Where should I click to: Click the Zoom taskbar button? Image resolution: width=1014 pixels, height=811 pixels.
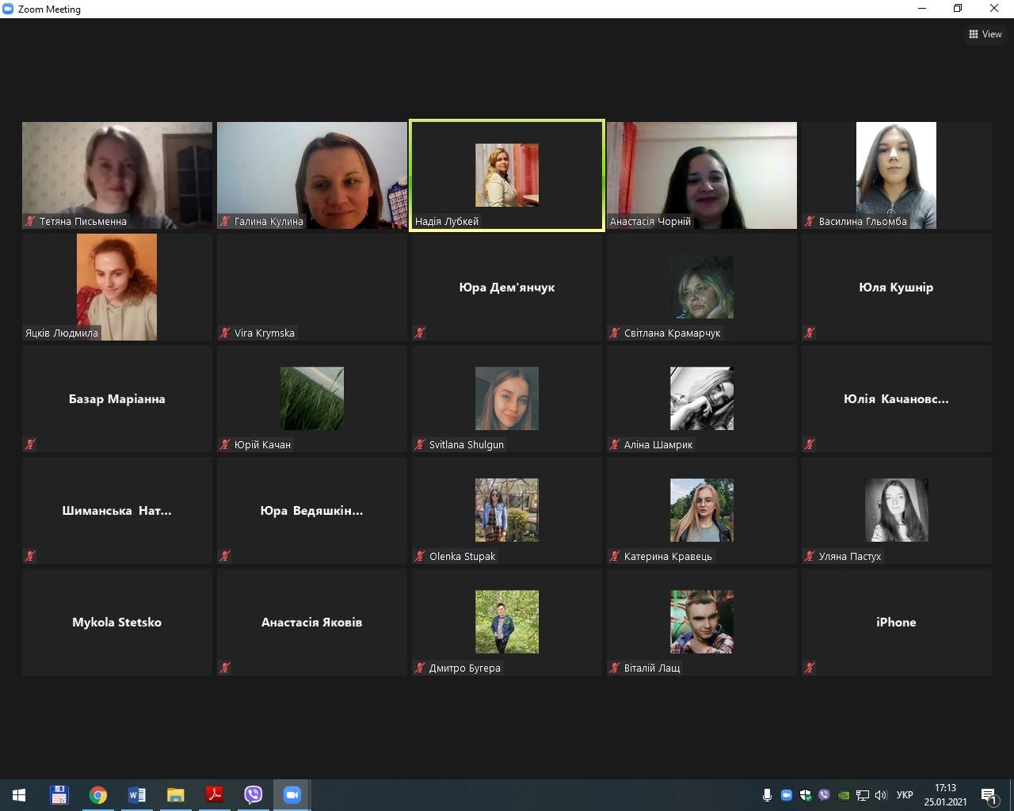point(292,794)
